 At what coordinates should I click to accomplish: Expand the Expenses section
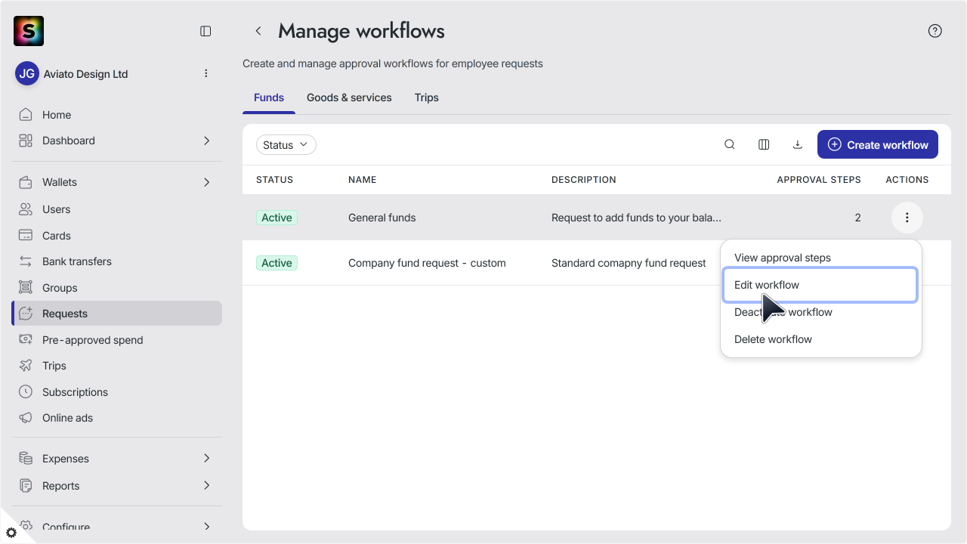pos(206,459)
